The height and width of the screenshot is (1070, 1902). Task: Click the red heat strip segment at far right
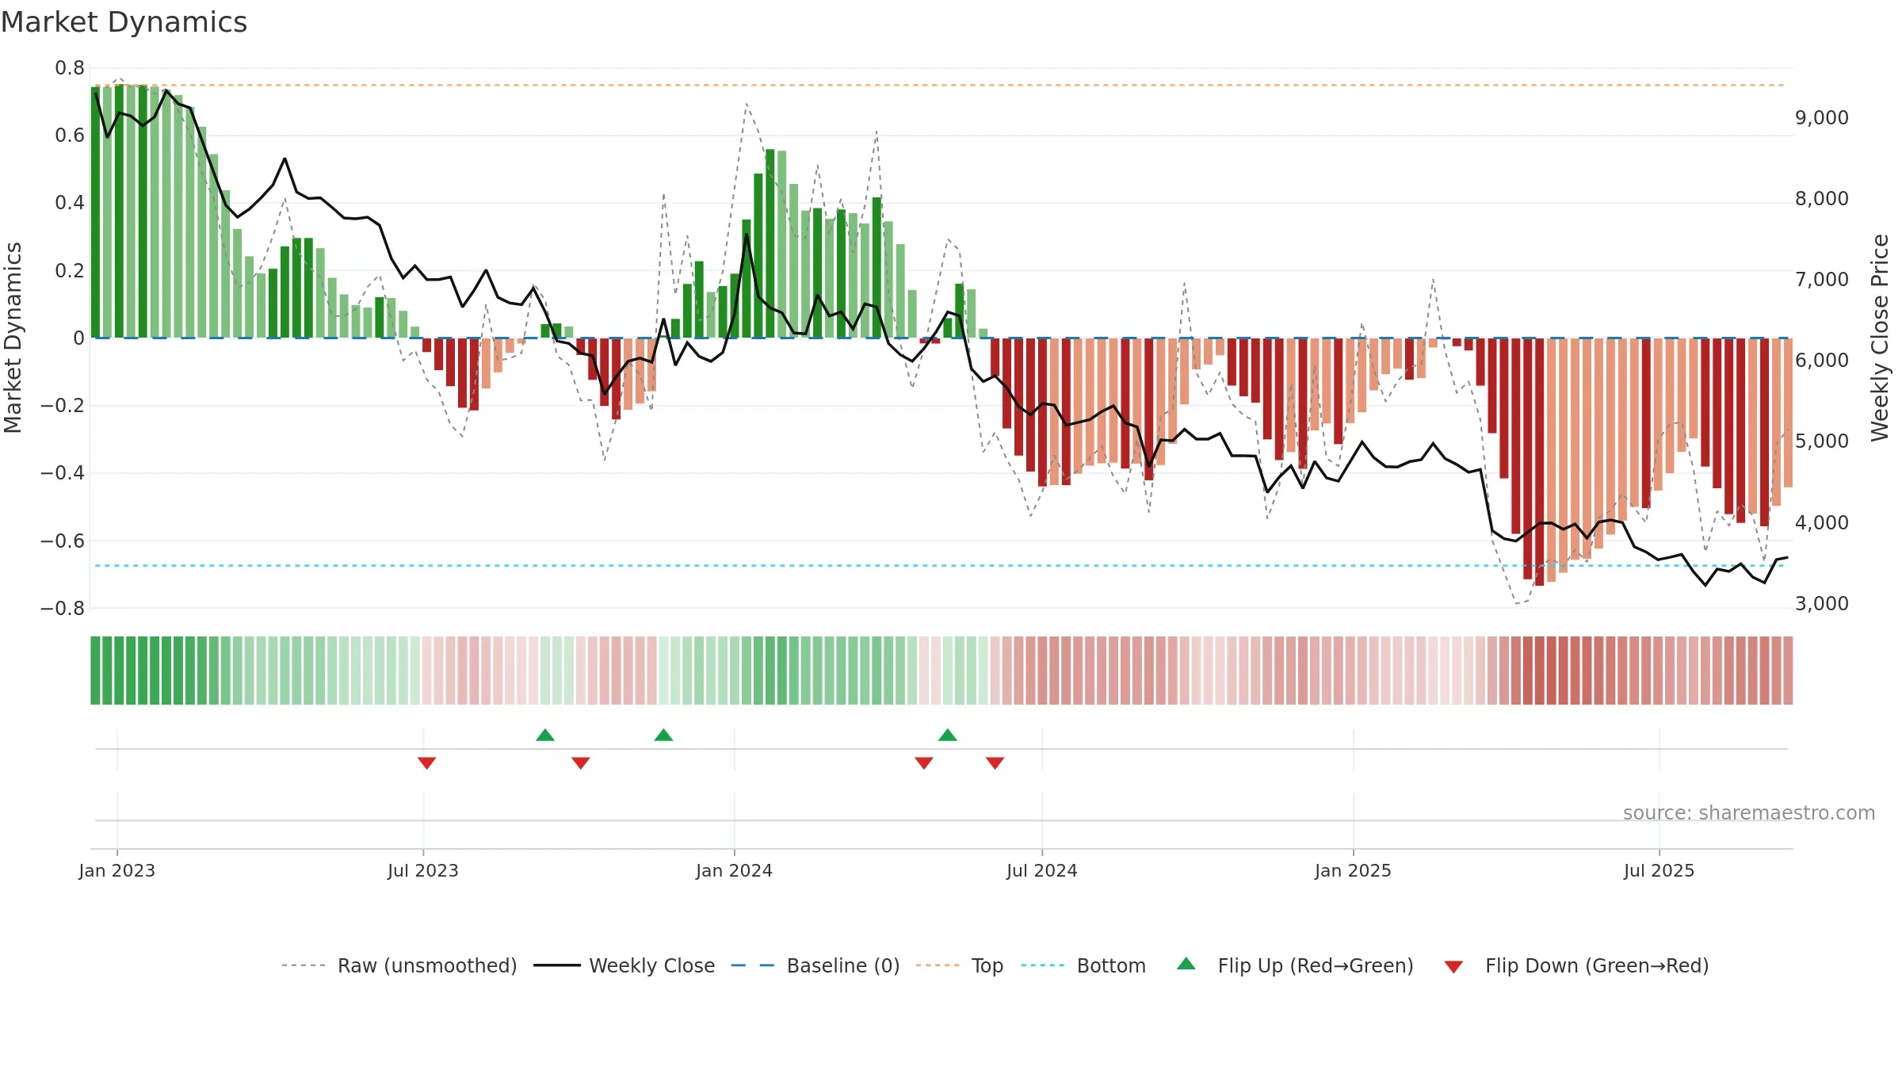pyautogui.click(x=1788, y=671)
